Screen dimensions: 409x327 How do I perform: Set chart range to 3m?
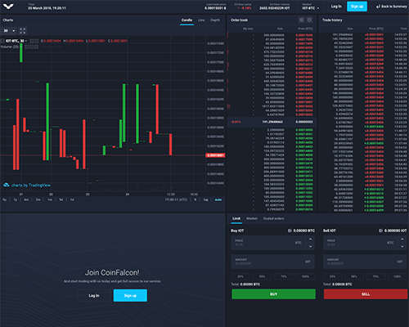(x=38, y=199)
